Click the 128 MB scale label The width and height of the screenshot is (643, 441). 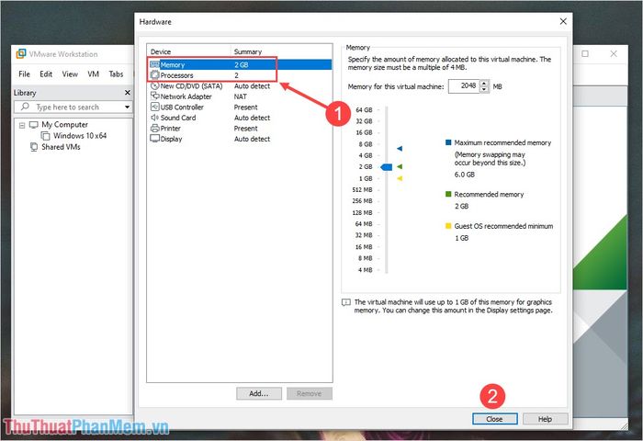tap(362, 212)
